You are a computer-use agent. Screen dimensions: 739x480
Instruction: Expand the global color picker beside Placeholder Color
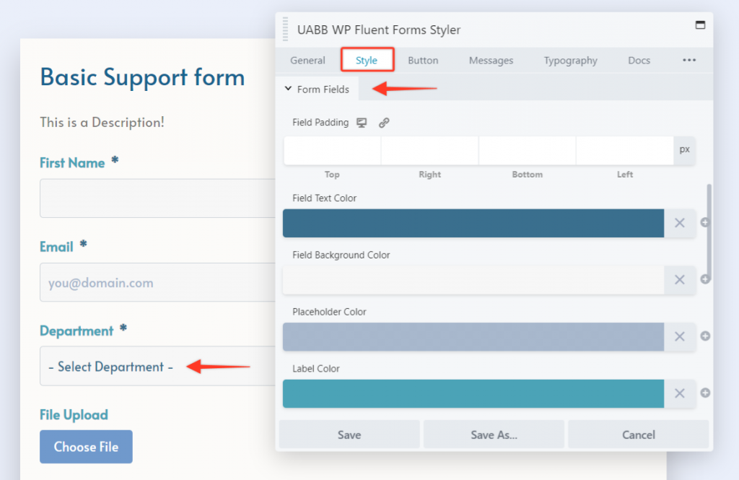pyautogui.click(x=705, y=336)
